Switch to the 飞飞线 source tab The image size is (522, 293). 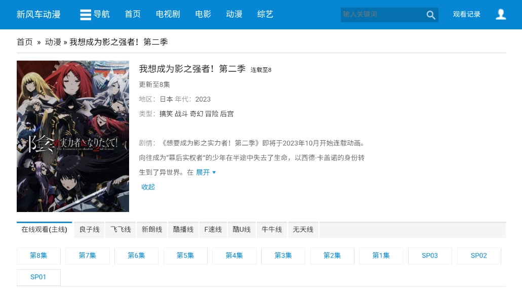[x=121, y=230]
